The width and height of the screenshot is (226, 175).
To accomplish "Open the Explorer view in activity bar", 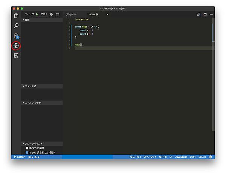I will click(x=16, y=16).
